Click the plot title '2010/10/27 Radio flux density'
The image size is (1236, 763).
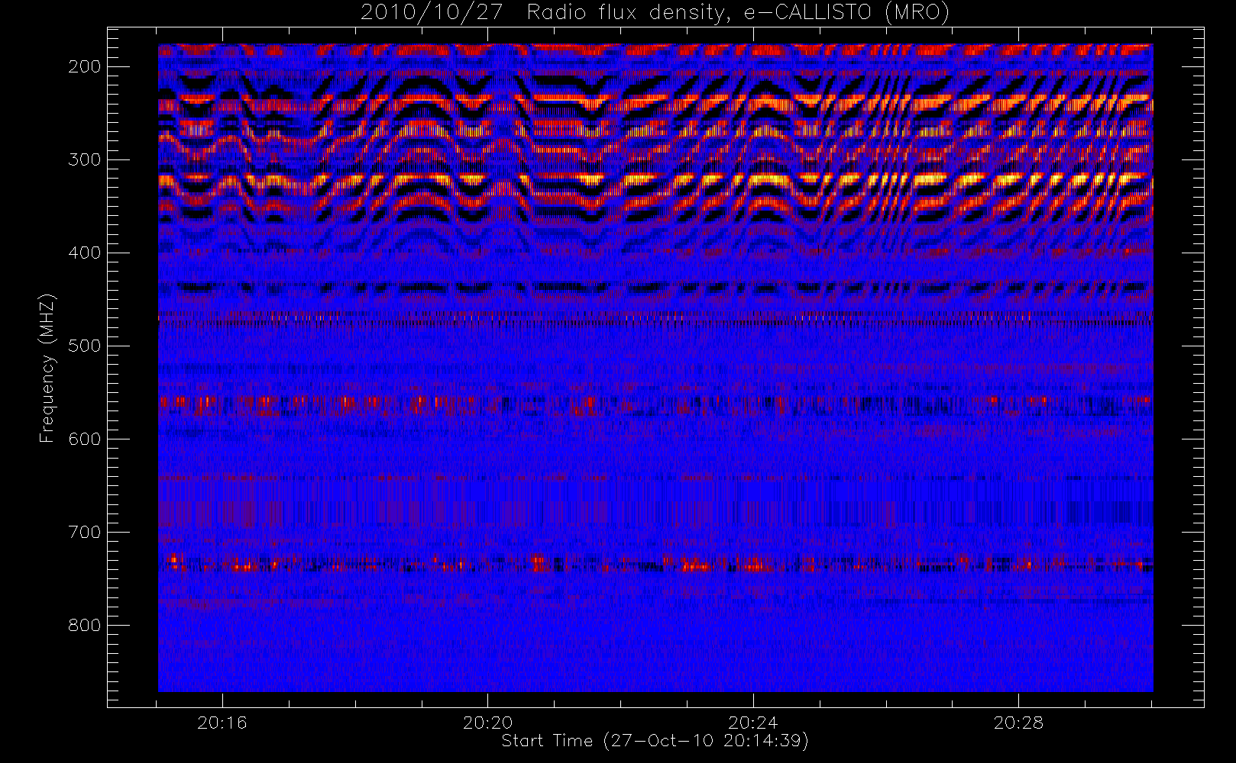coord(654,12)
